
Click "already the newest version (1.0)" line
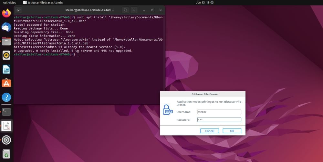pos(69,47)
